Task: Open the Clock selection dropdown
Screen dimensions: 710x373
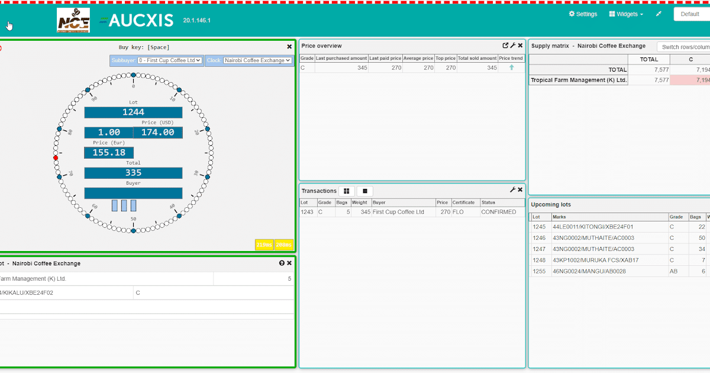Action: (x=257, y=60)
